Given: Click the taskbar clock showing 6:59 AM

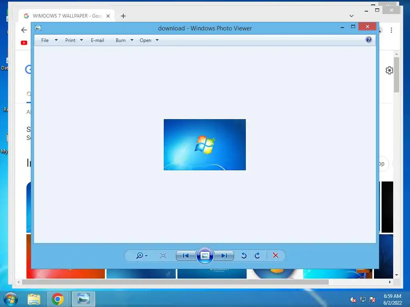Looking at the screenshot, I should (x=392, y=299).
